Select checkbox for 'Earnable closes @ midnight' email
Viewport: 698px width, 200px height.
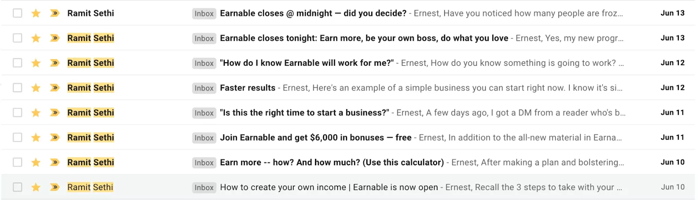point(17,13)
